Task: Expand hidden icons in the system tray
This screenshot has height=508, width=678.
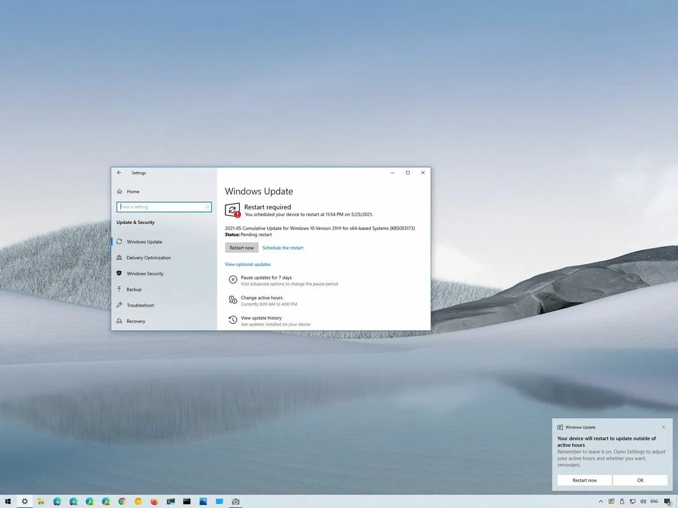Action: click(x=601, y=501)
